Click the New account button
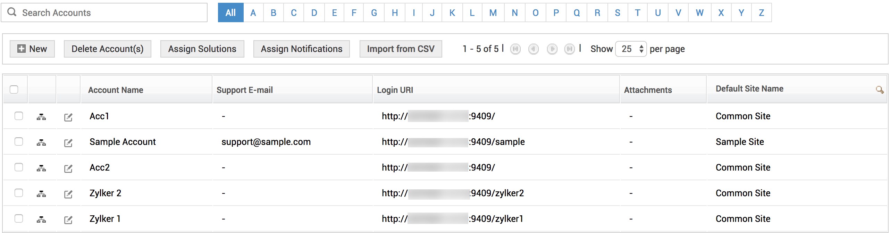Screen dimensions: 890x233 pos(32,49)
